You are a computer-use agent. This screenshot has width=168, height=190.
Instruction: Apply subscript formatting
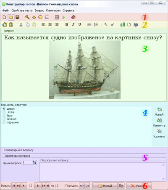106,24
